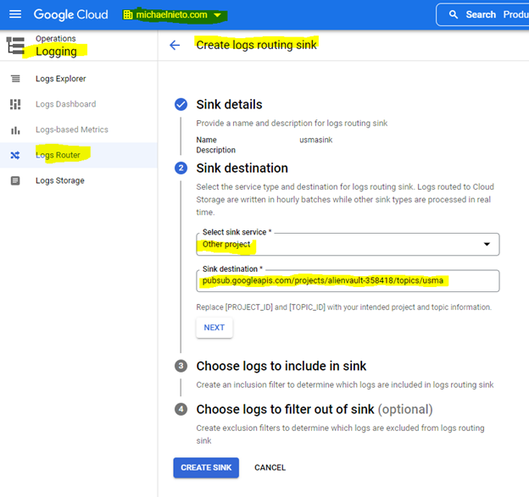The image size is (529, 497).
Task: Expand the Sink details step heading
Action: (x=229, y=104)
